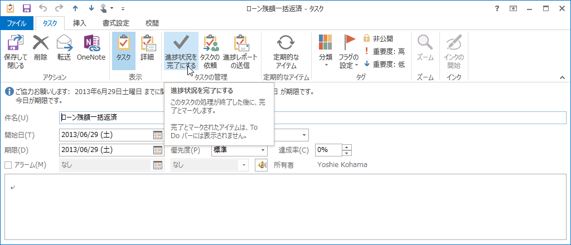Open ribbon display options icon

(513, 8)
